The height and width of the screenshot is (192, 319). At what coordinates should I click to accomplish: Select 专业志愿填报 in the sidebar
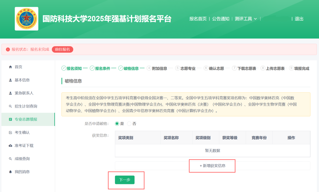(x=28, y=120)
